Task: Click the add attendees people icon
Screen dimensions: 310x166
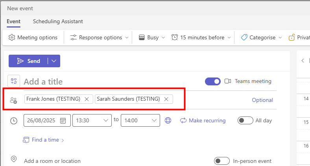Action: click(x=14, y=100)
